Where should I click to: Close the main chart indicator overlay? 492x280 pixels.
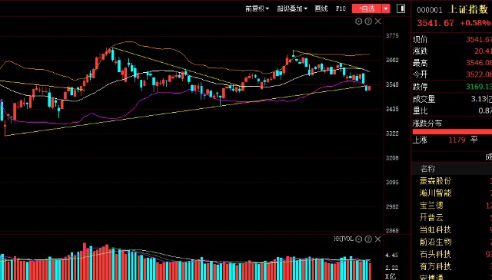click(377, 21)
